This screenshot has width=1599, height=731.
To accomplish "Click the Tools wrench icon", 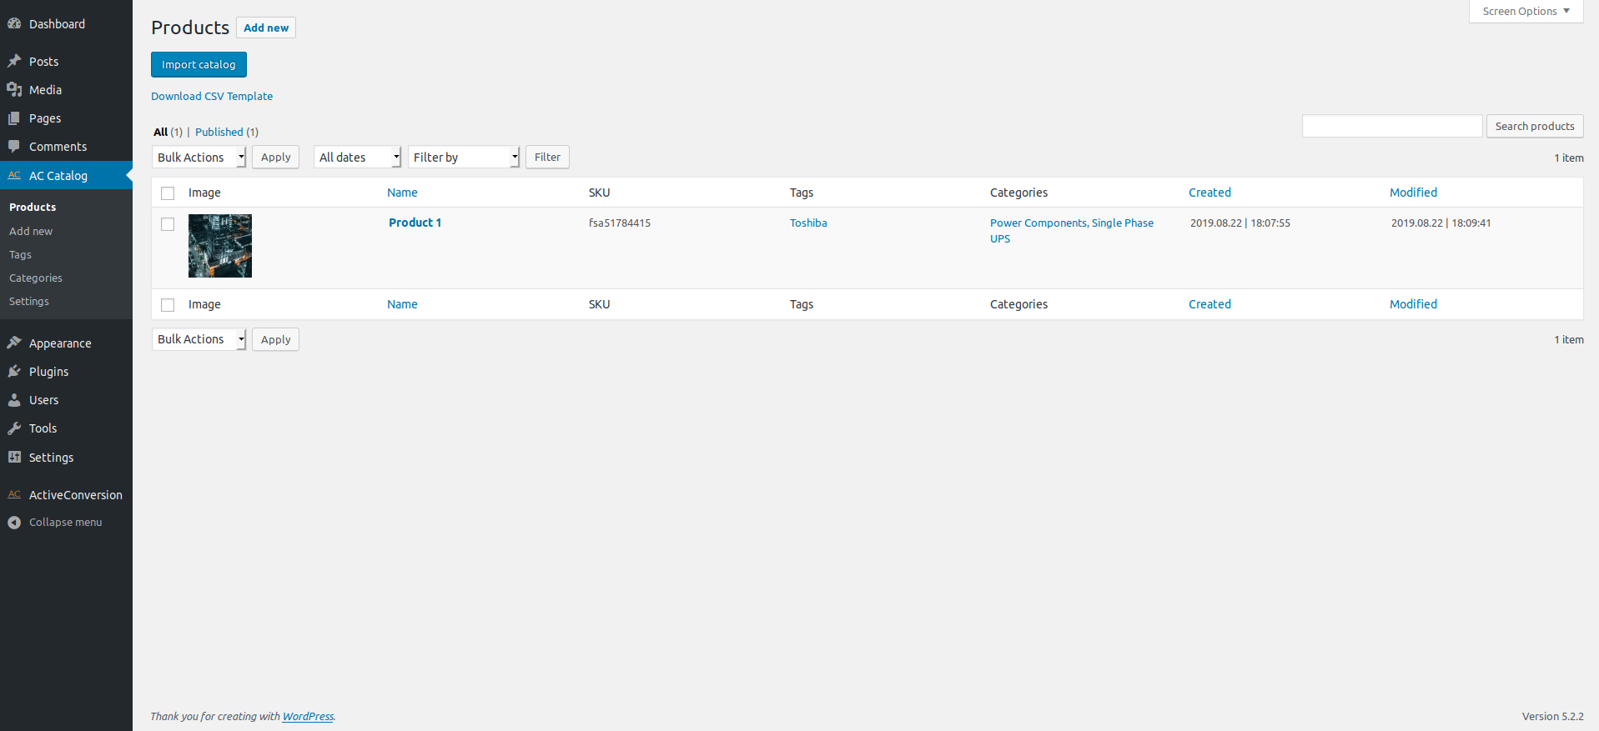I will tap(14, 428).
